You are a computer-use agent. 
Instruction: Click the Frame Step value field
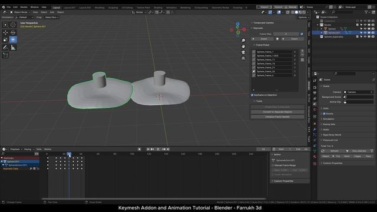[286, 34]
